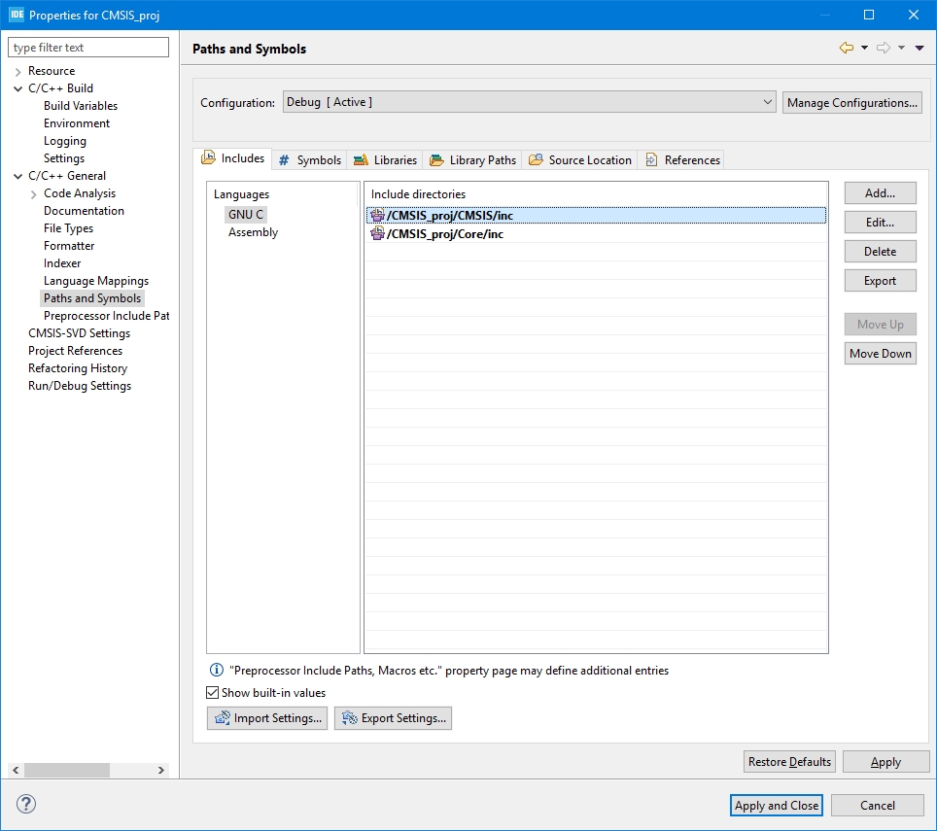Open the Configuration dropdown
Screen dimensions: 937x831
click(x=530, y=102)
